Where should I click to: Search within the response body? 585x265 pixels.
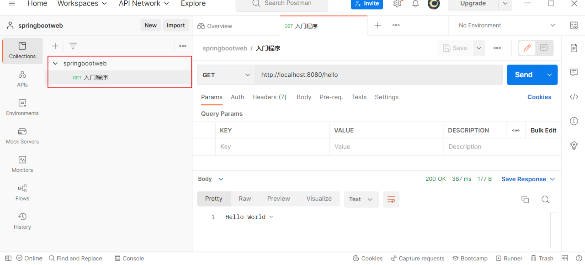545,200
